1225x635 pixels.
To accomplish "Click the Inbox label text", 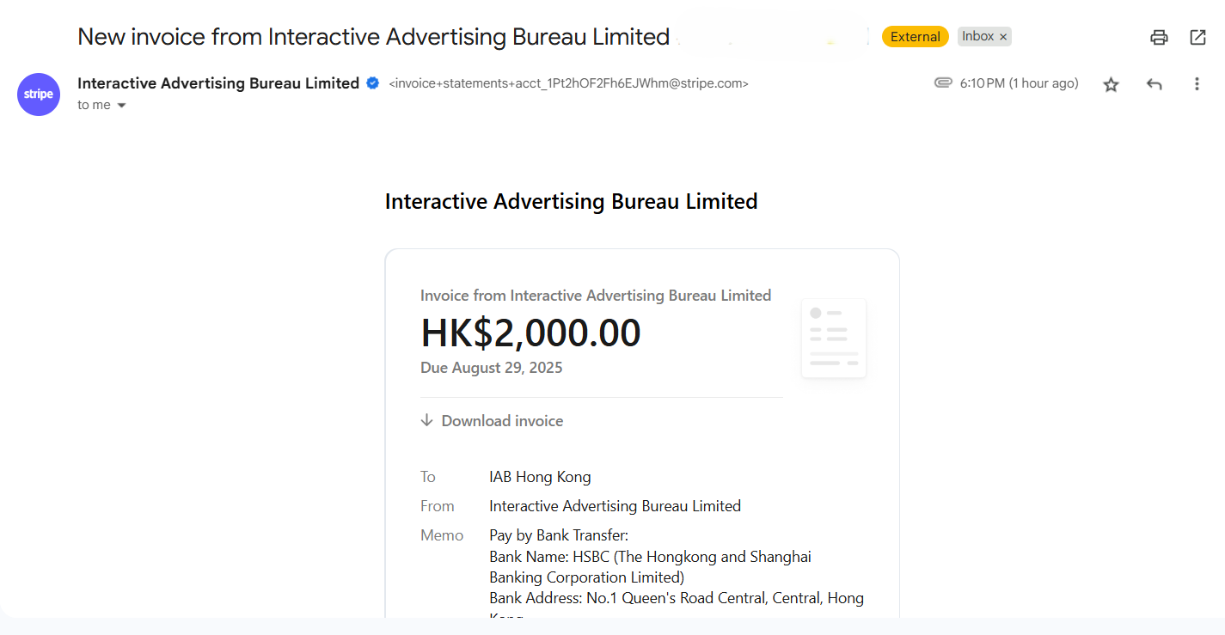I will pyautogui.click(x=977, y=36).
